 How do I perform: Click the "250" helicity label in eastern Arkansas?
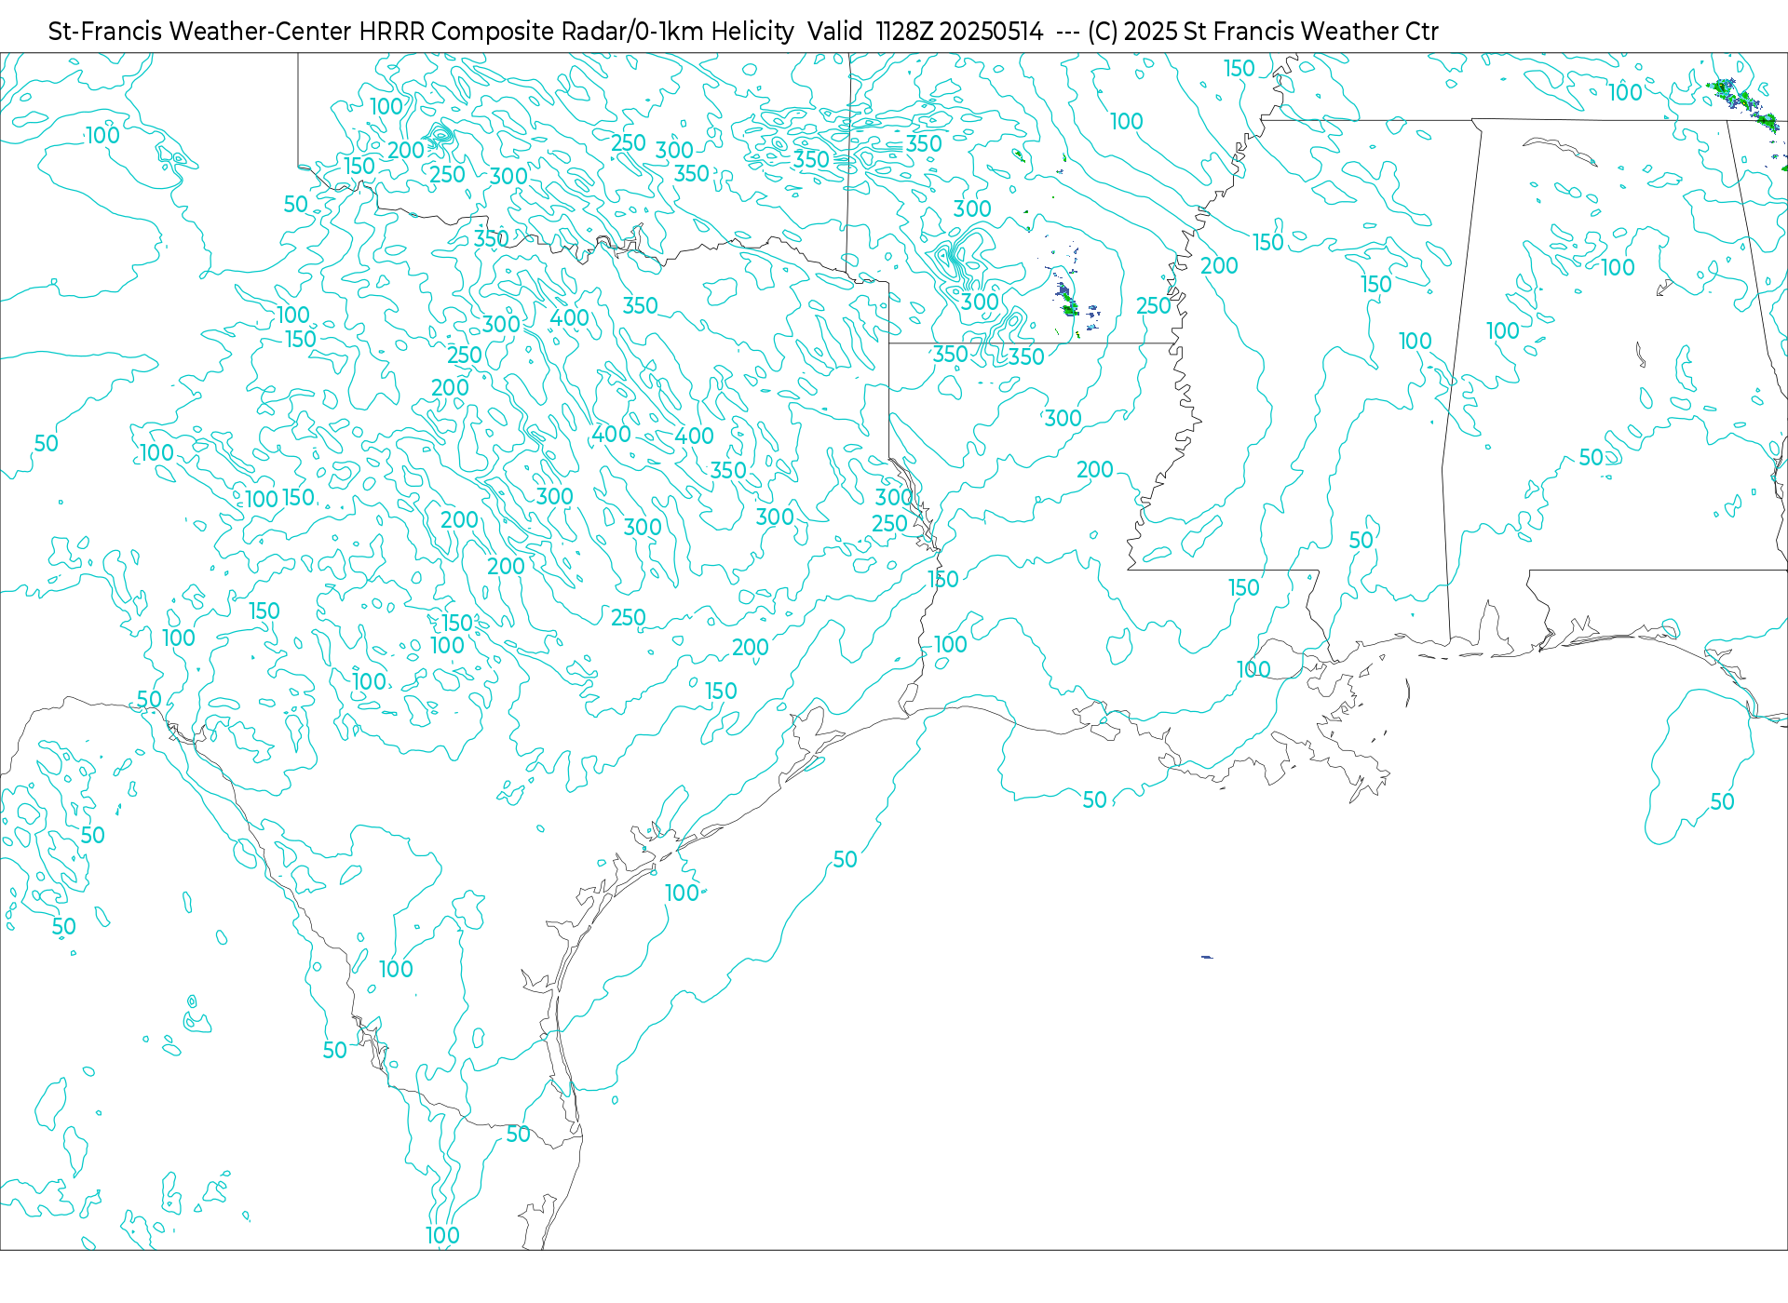(1153, 306)
